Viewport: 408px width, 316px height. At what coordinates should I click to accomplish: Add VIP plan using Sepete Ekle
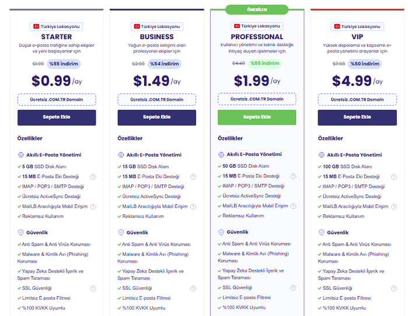[357, 118]
